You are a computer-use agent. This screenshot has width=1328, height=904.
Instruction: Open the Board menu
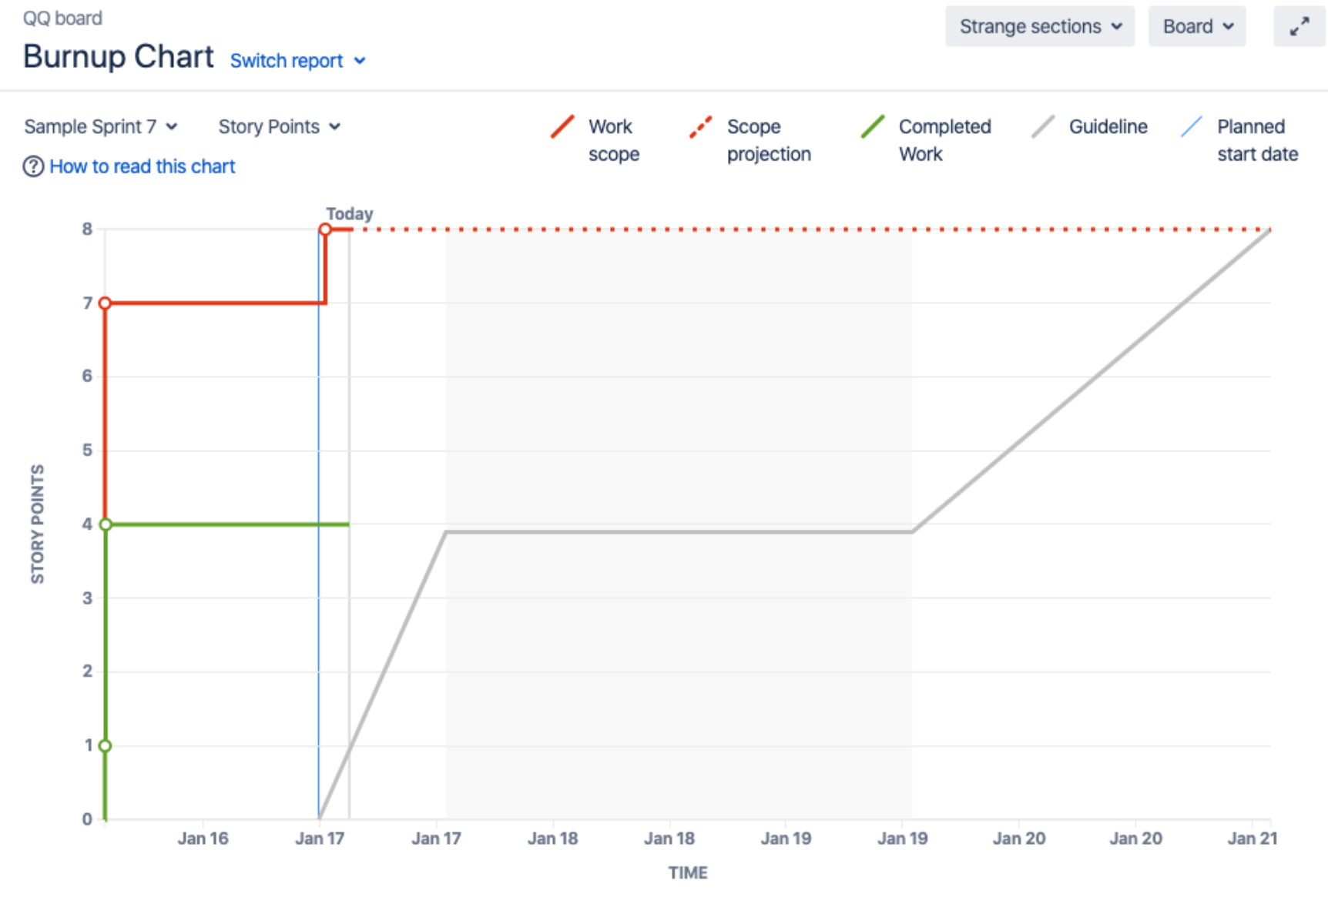pyautogui.click(x=1197, y=26)
